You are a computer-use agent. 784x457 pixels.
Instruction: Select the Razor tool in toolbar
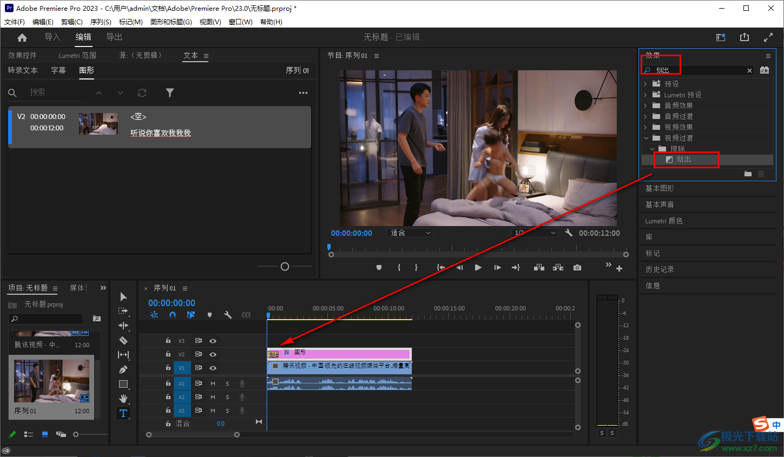tap(123, 340)
